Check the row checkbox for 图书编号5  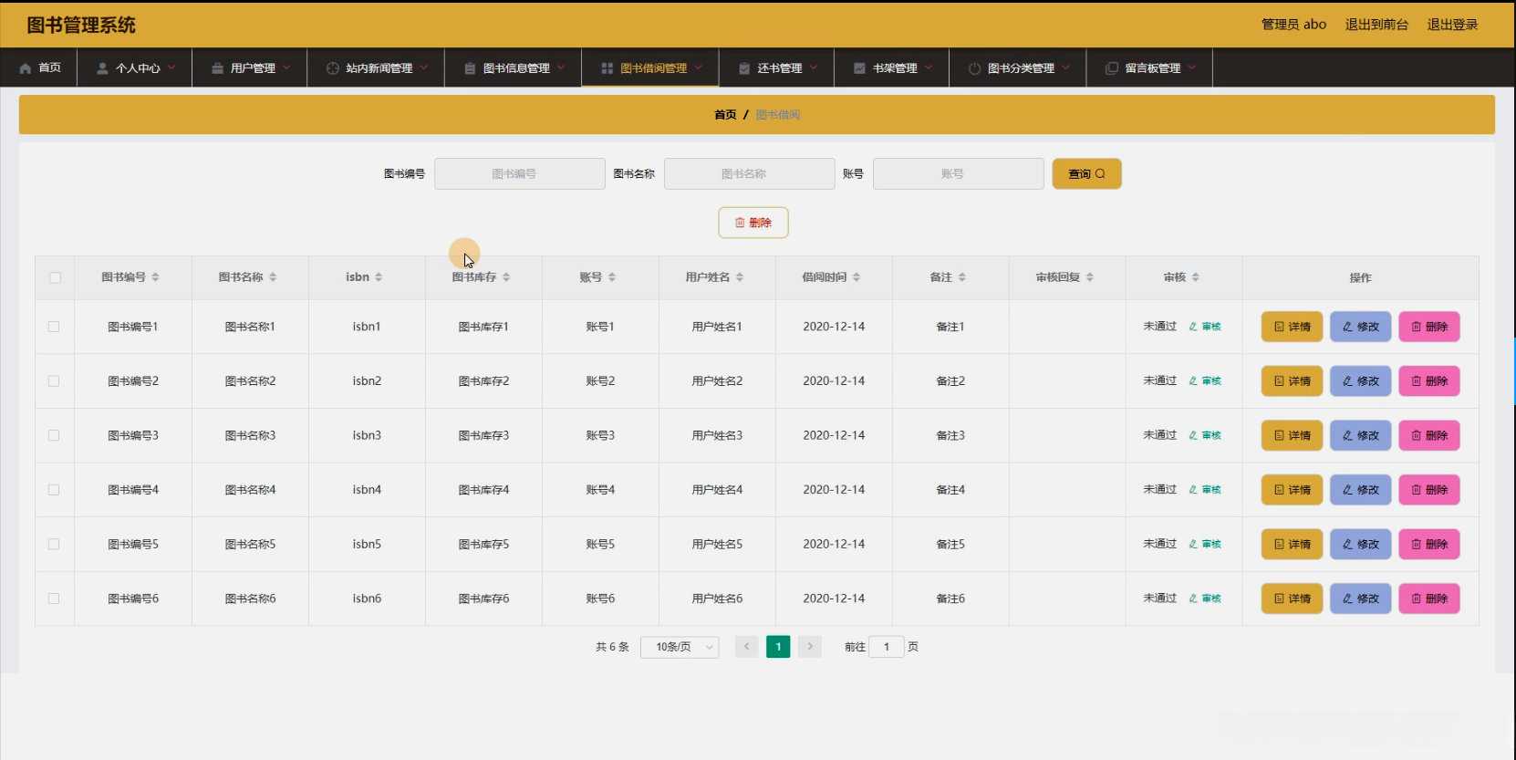pyautogui.click(x=54, y=544)
